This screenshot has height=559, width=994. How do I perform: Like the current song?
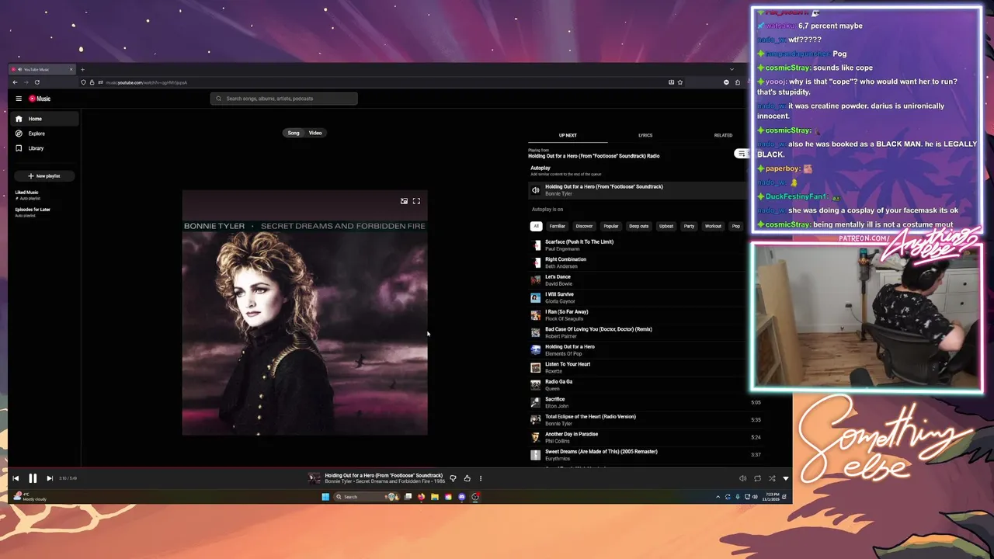click(x=467, y=478)
